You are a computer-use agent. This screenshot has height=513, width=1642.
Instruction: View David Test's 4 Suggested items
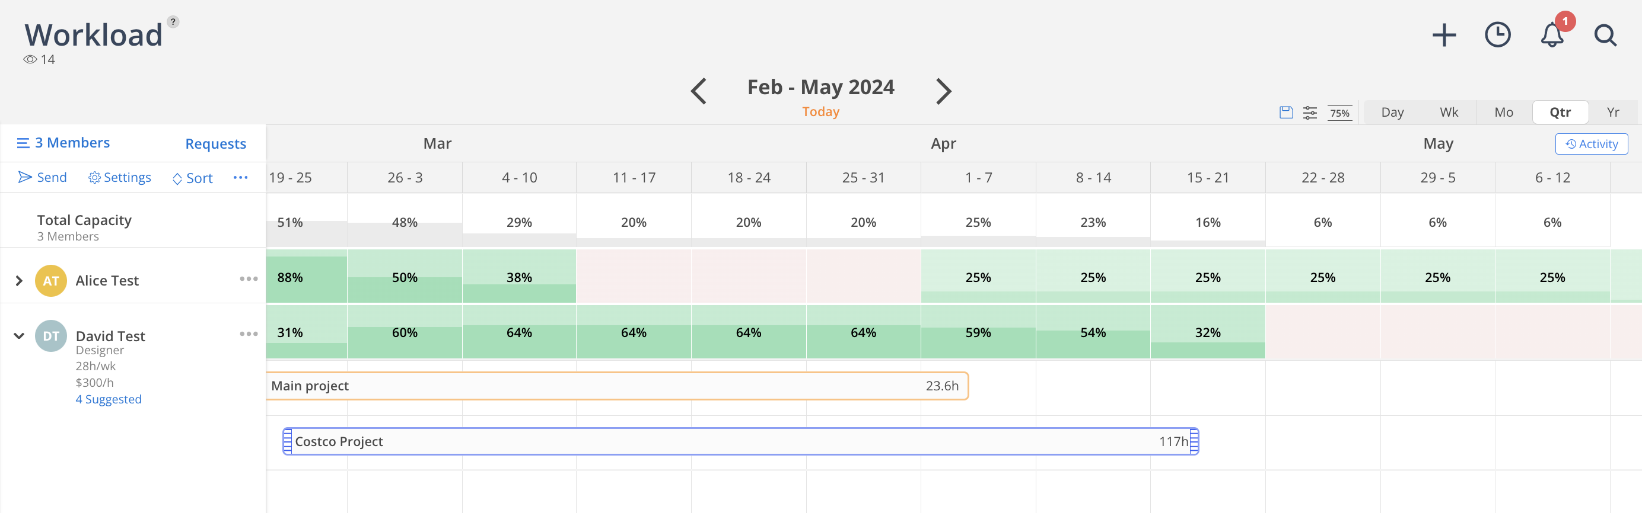click(x=109, y=399)
